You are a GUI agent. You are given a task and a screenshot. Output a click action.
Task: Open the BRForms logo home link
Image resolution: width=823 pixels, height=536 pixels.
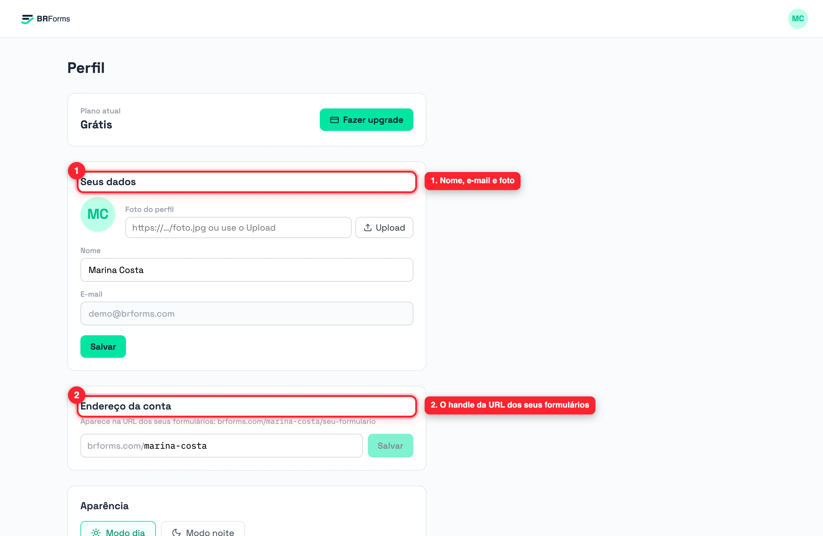click(x=46, y=19)
